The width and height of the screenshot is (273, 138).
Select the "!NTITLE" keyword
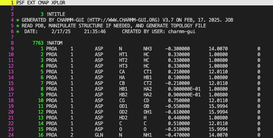click(56, 14)
